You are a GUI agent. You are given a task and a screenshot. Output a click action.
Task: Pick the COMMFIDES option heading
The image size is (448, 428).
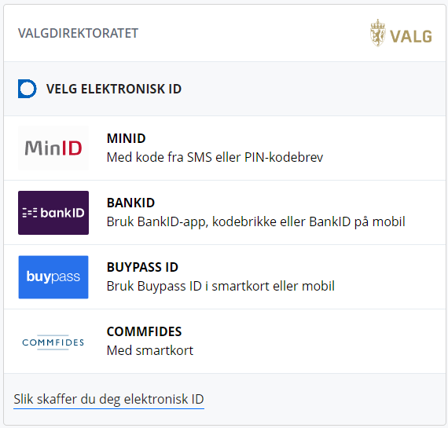[145, 331]
